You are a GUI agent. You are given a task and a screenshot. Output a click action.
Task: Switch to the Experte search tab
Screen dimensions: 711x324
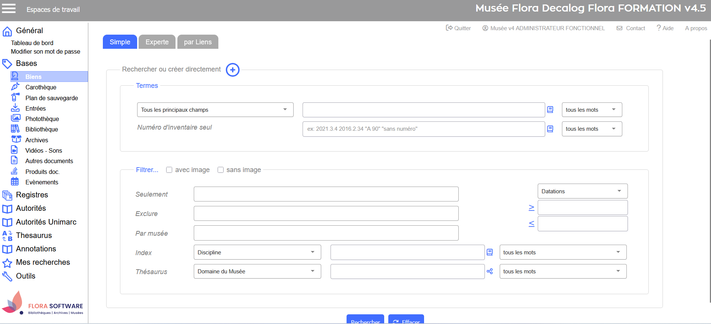click(157, 42)
